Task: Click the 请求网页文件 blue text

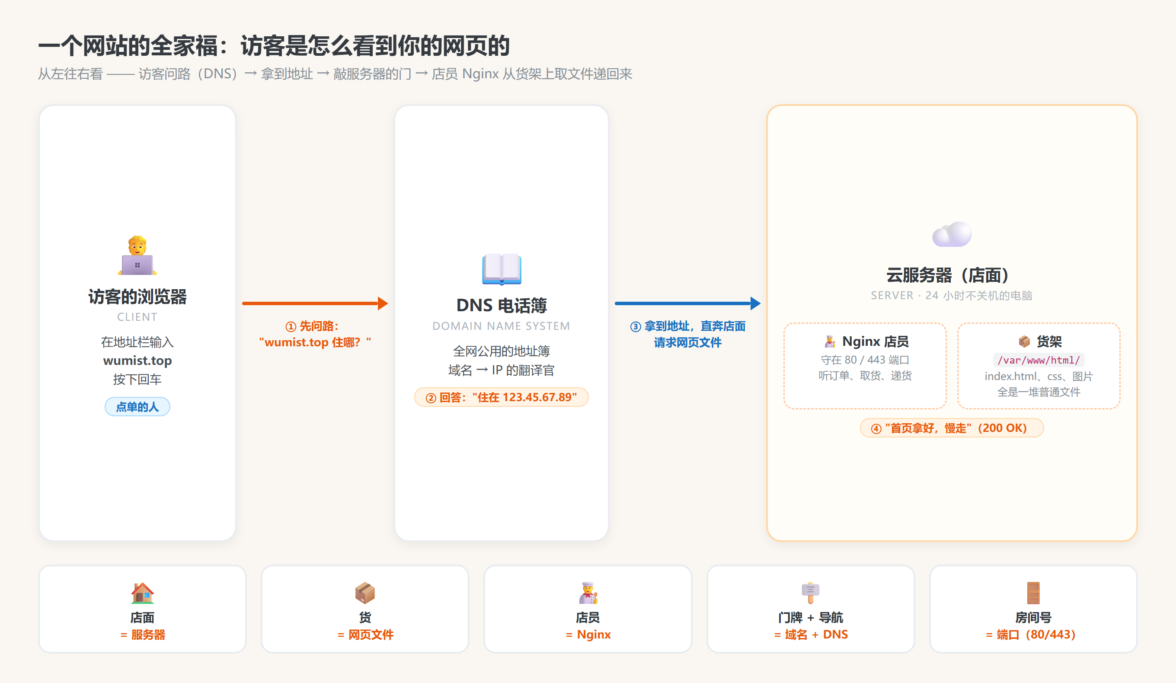Action: pos(688,342)
